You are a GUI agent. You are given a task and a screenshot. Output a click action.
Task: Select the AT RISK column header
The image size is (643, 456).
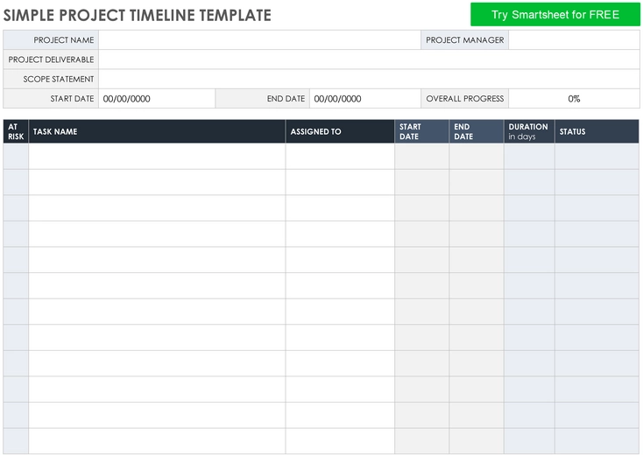click(16, 131)
